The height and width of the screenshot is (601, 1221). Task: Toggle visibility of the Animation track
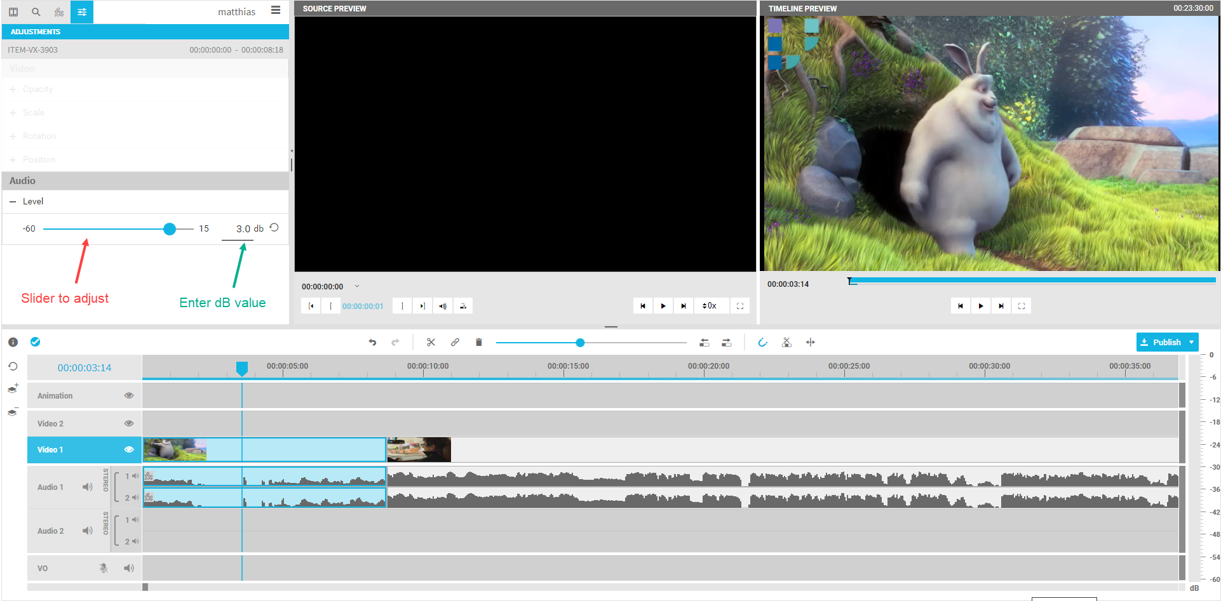[129, 395]
